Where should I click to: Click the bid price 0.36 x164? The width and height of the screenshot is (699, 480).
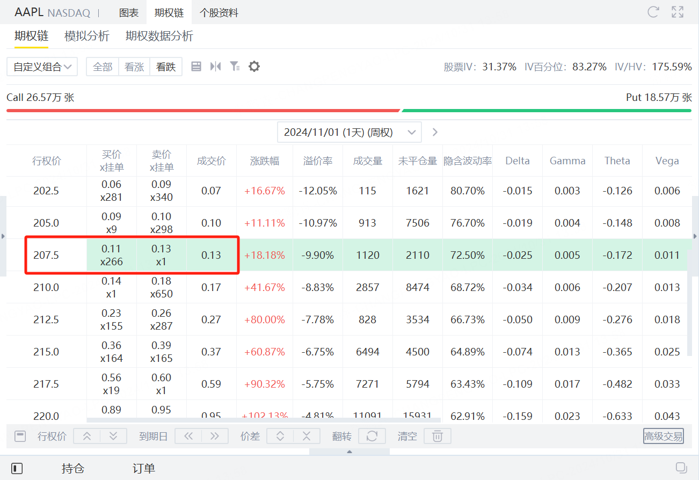[x=112, y=352]
